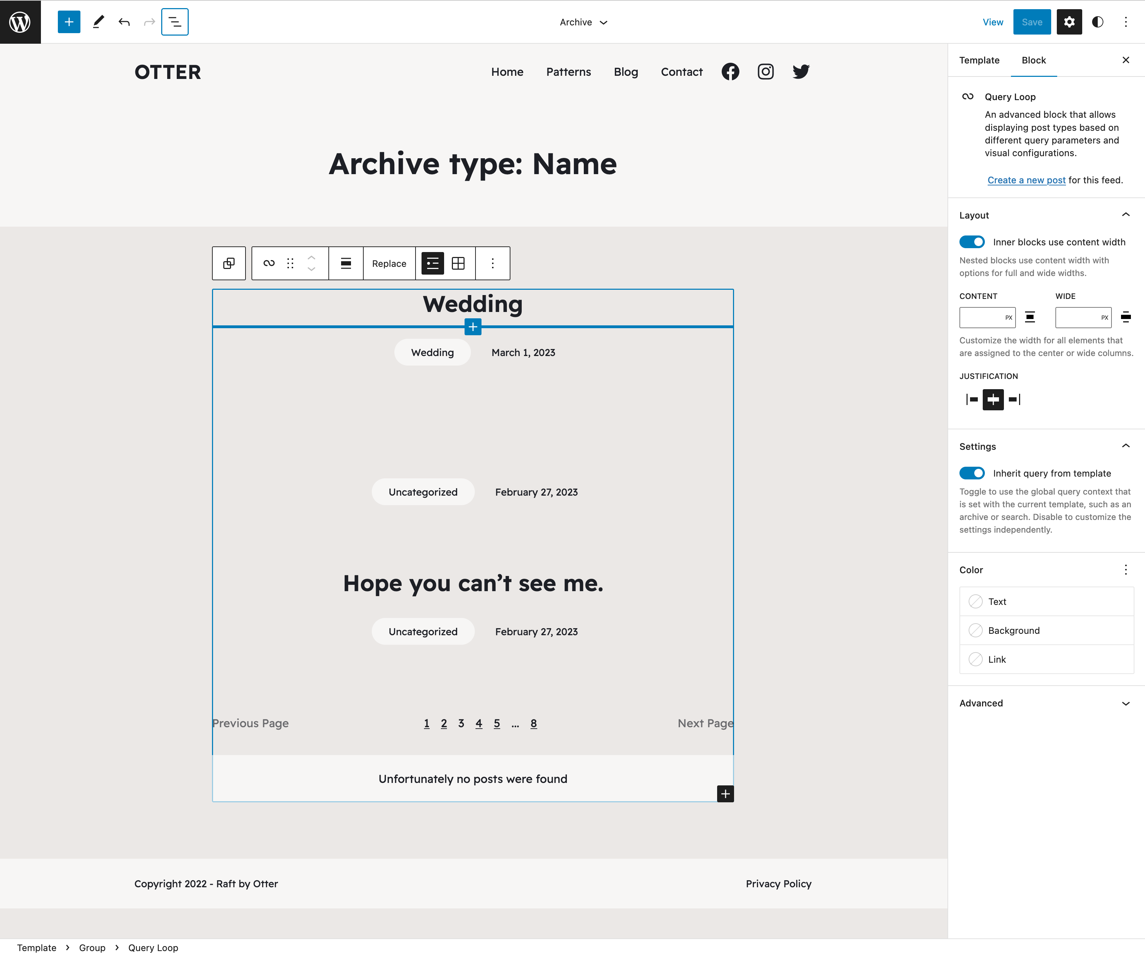
Task: Click the Create a new post link
Action: tap(1026, 180)
